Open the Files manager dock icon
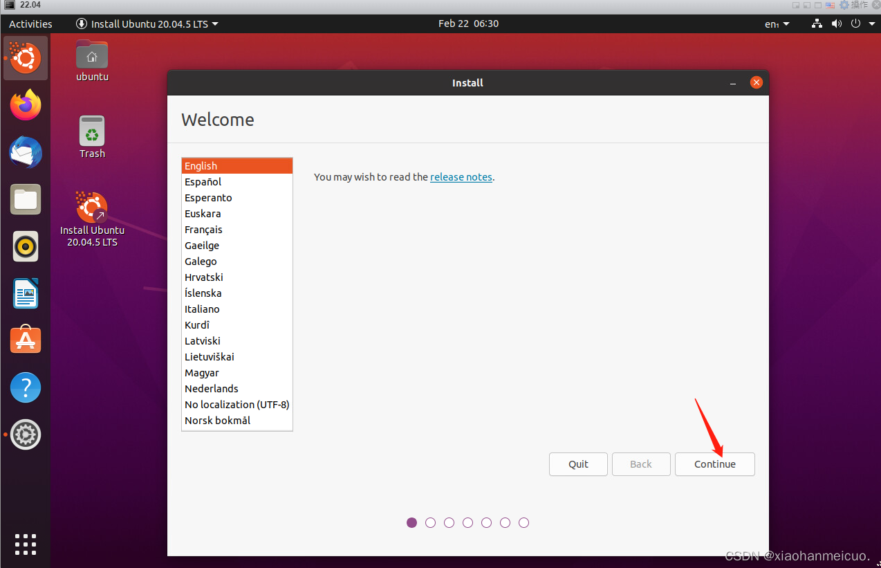881x568 pixels. (26, 199)
